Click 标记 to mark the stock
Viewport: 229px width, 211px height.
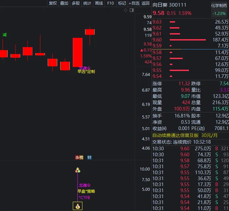(122, 3)
